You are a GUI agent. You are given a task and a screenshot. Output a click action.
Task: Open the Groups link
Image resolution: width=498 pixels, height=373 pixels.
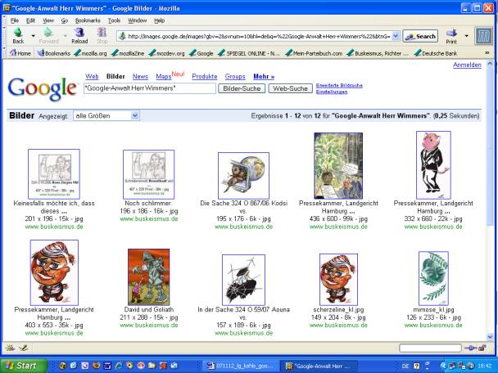[235, 76]
